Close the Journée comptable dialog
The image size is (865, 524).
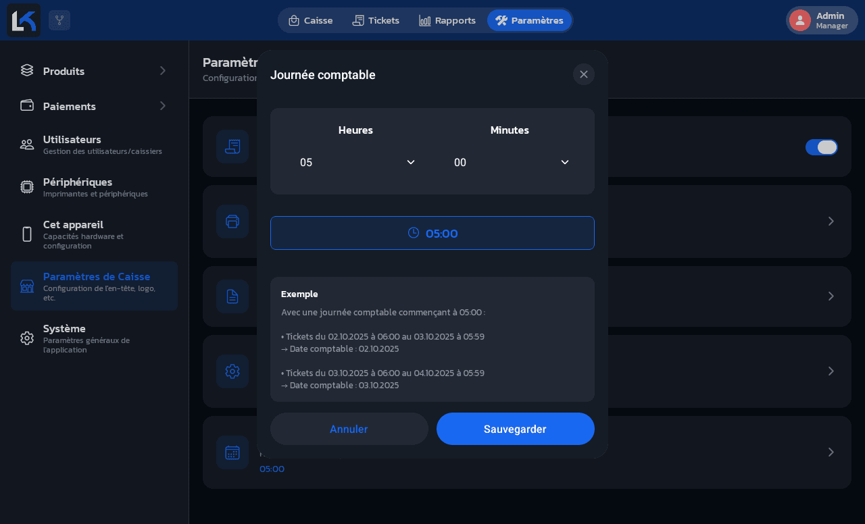[x=584, y=74]
